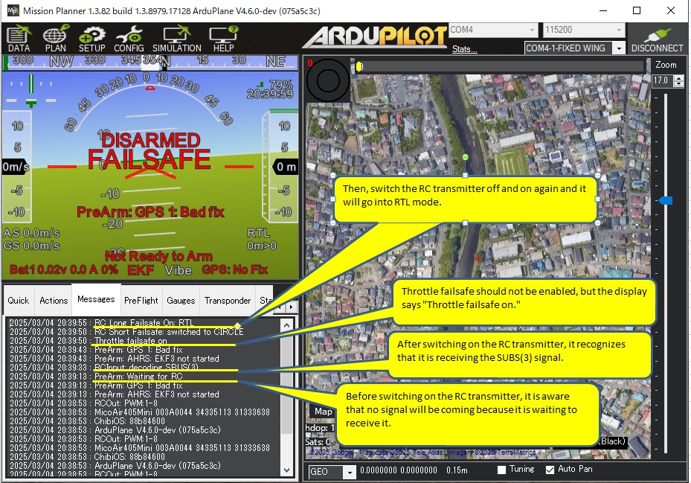Click the 'RC Long Failsafe On: RTL' message

(x=144, y=323)
